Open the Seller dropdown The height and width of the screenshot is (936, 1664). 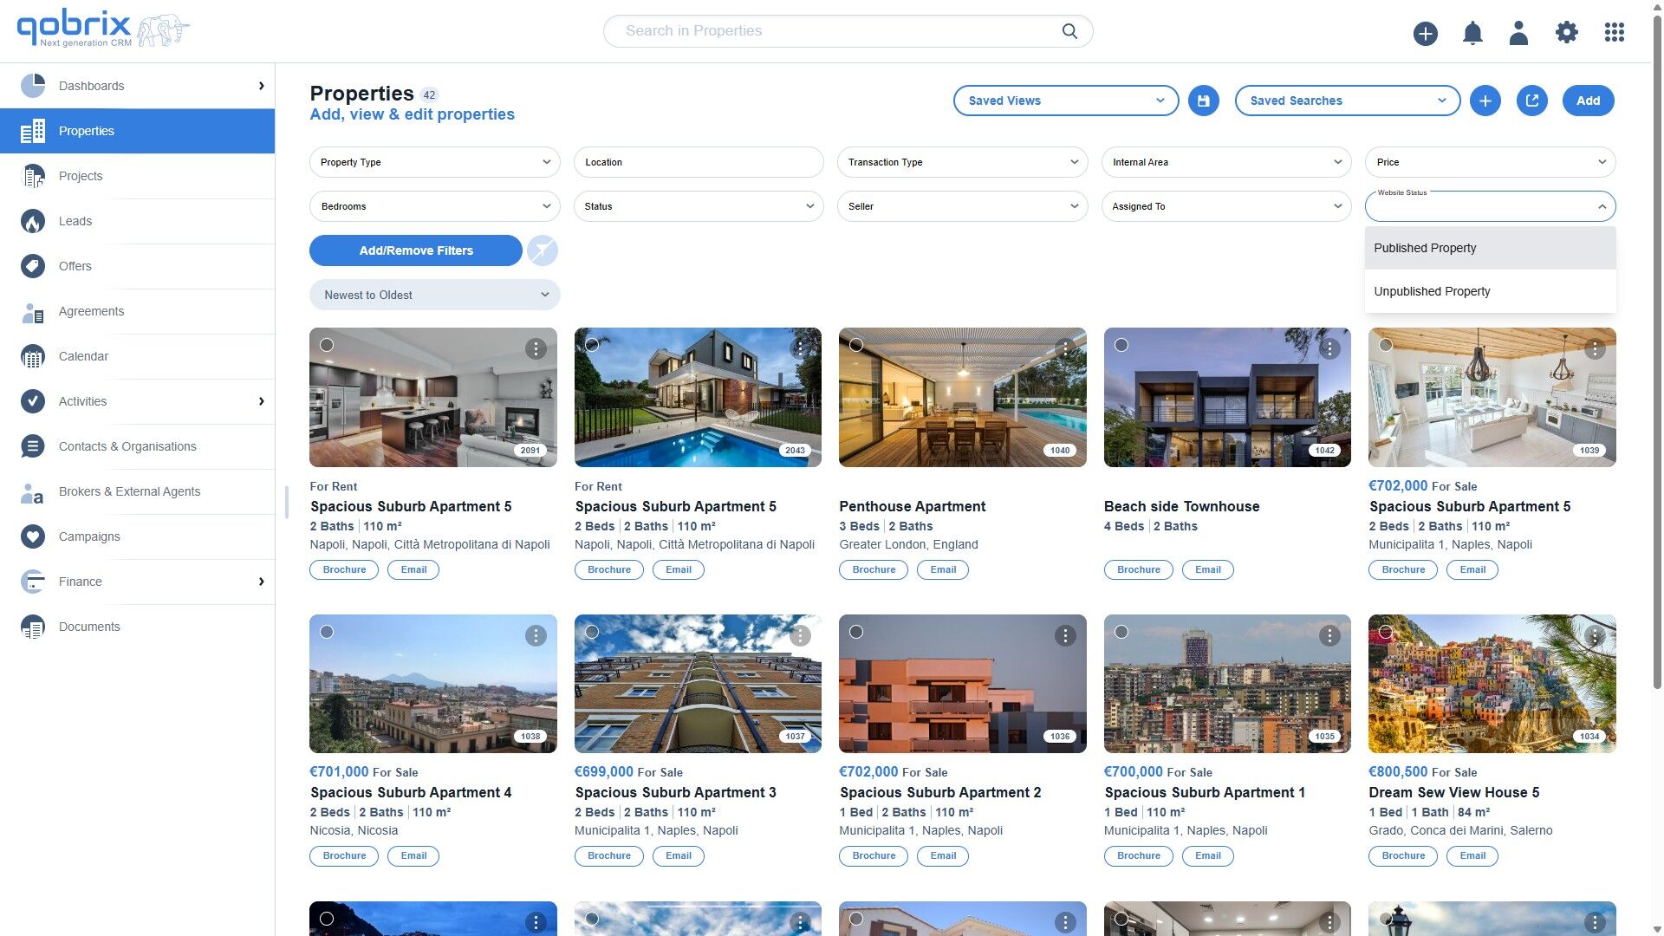point(962,206)
